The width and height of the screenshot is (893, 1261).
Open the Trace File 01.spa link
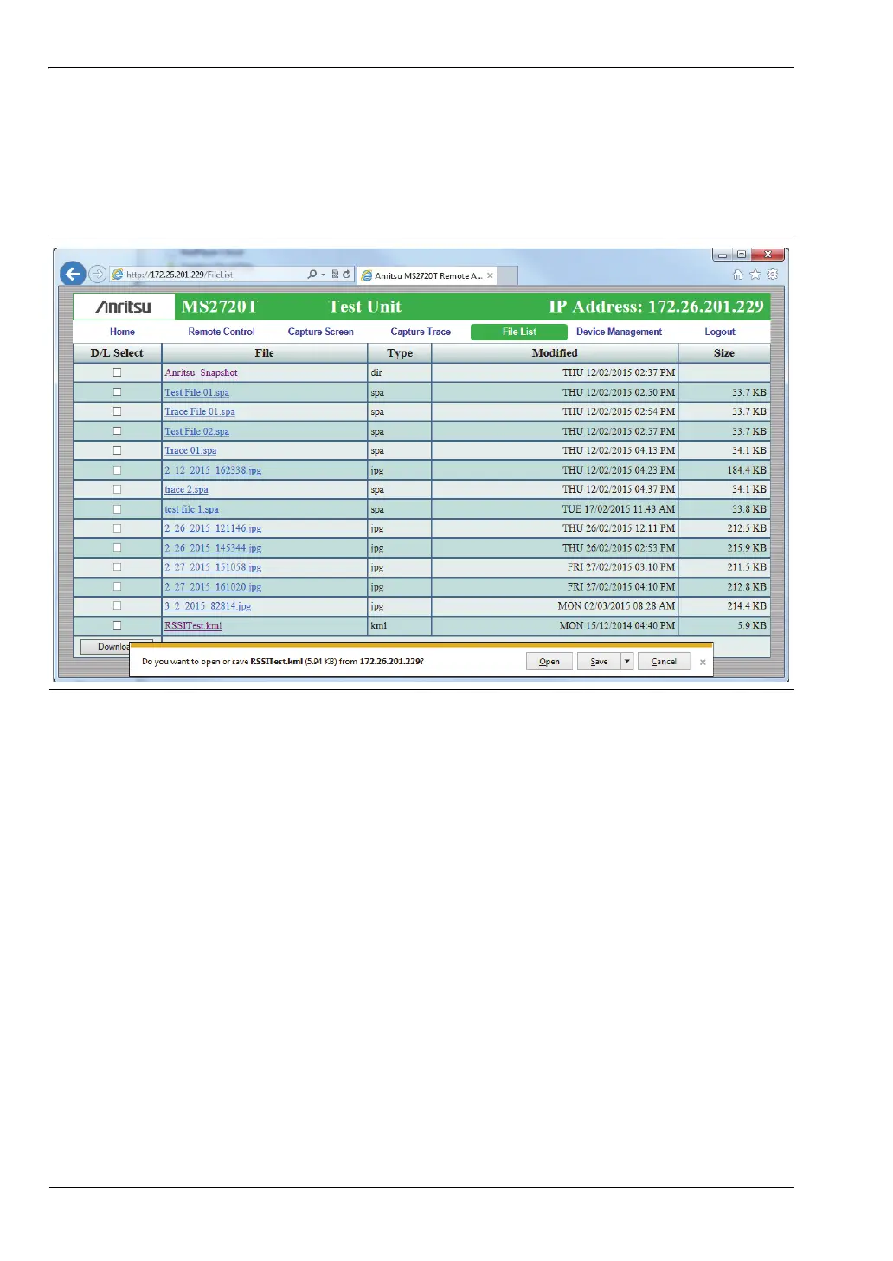point(200,411)
